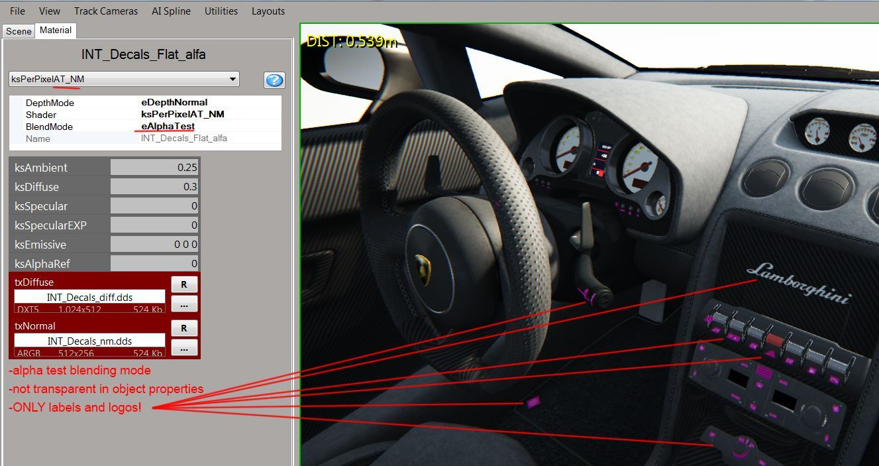
Task: Open the View menu
Action: pyautogui.click(x=50, y=11)
